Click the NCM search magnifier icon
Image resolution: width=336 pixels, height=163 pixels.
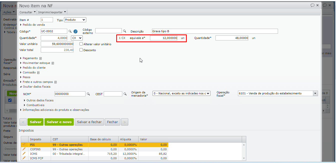[x=88, y=94]
